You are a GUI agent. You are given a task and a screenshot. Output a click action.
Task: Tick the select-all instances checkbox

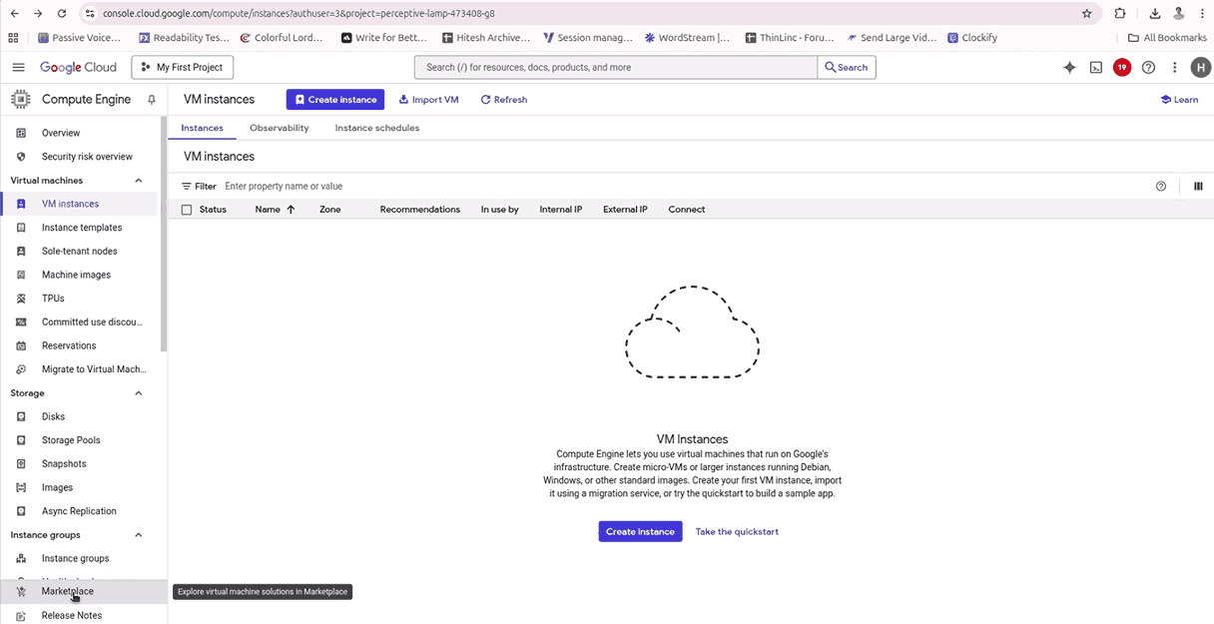[187, 210]
